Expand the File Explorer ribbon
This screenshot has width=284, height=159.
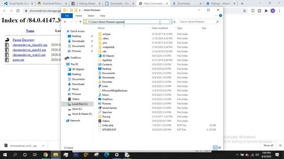pyautogui.click(x=216, y=16)
